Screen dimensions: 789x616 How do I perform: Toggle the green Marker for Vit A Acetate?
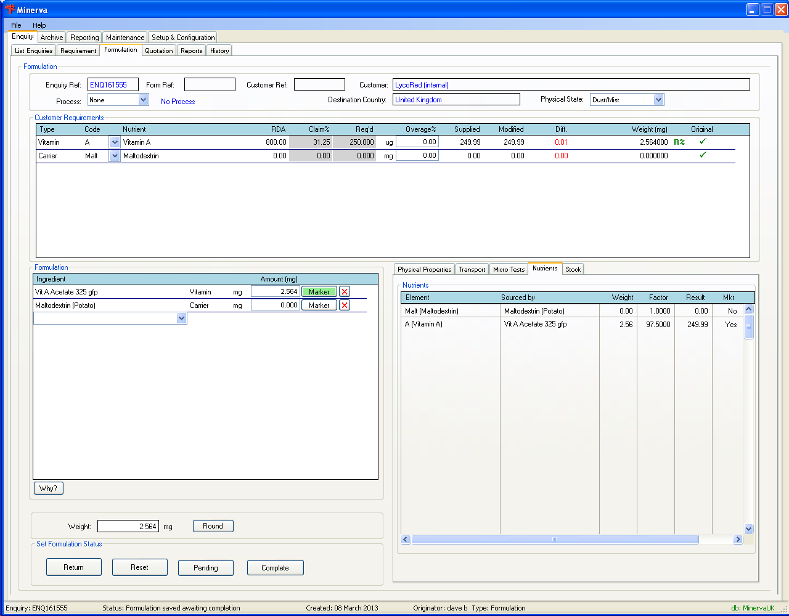319,292
